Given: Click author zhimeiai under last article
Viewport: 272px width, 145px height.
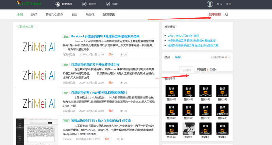Looking at the screenshot, I should click(x=67, y=139).
